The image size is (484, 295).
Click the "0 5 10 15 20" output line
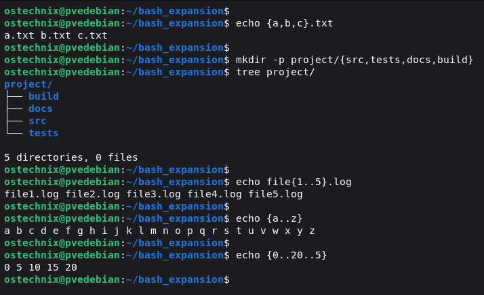41,267
